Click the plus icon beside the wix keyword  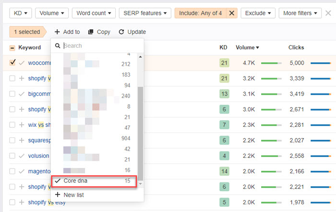[x=22, y=125]
